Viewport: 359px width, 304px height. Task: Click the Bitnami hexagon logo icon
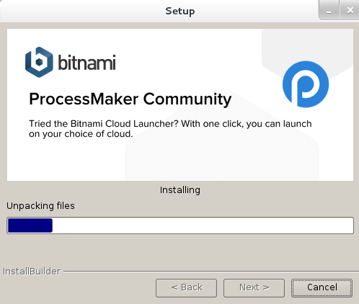39,62
